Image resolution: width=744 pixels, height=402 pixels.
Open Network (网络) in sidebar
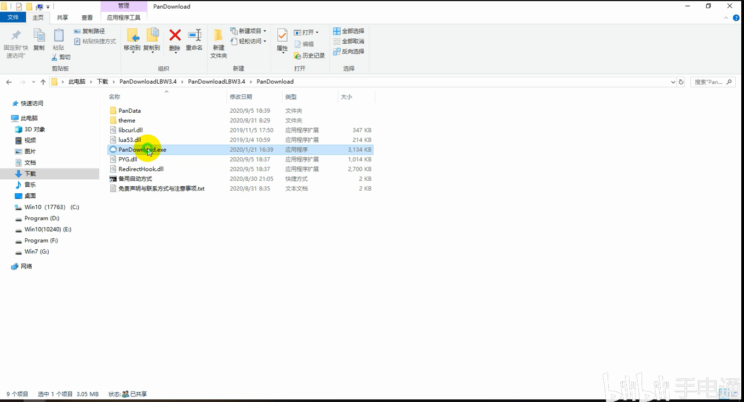click(x=26, y=266)
